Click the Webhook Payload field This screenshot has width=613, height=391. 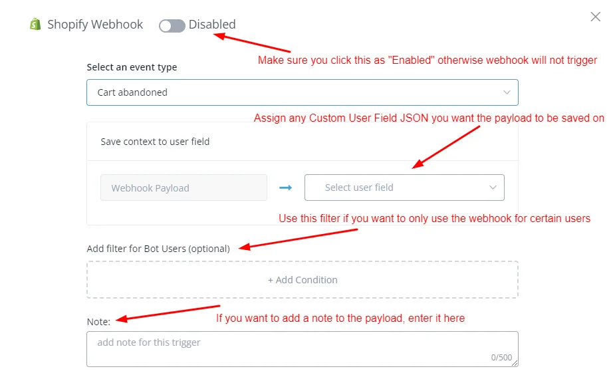[184, 188]
